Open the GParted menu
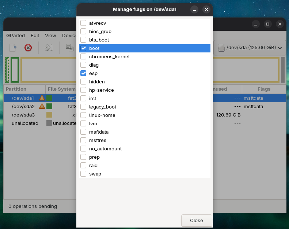Viewport: 289px width, 229px height. tap(15, 35)
